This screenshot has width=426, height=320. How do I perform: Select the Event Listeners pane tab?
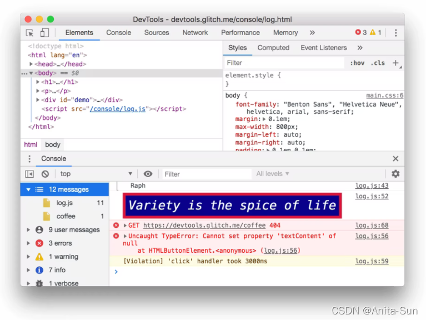click(x=324, y=48)
